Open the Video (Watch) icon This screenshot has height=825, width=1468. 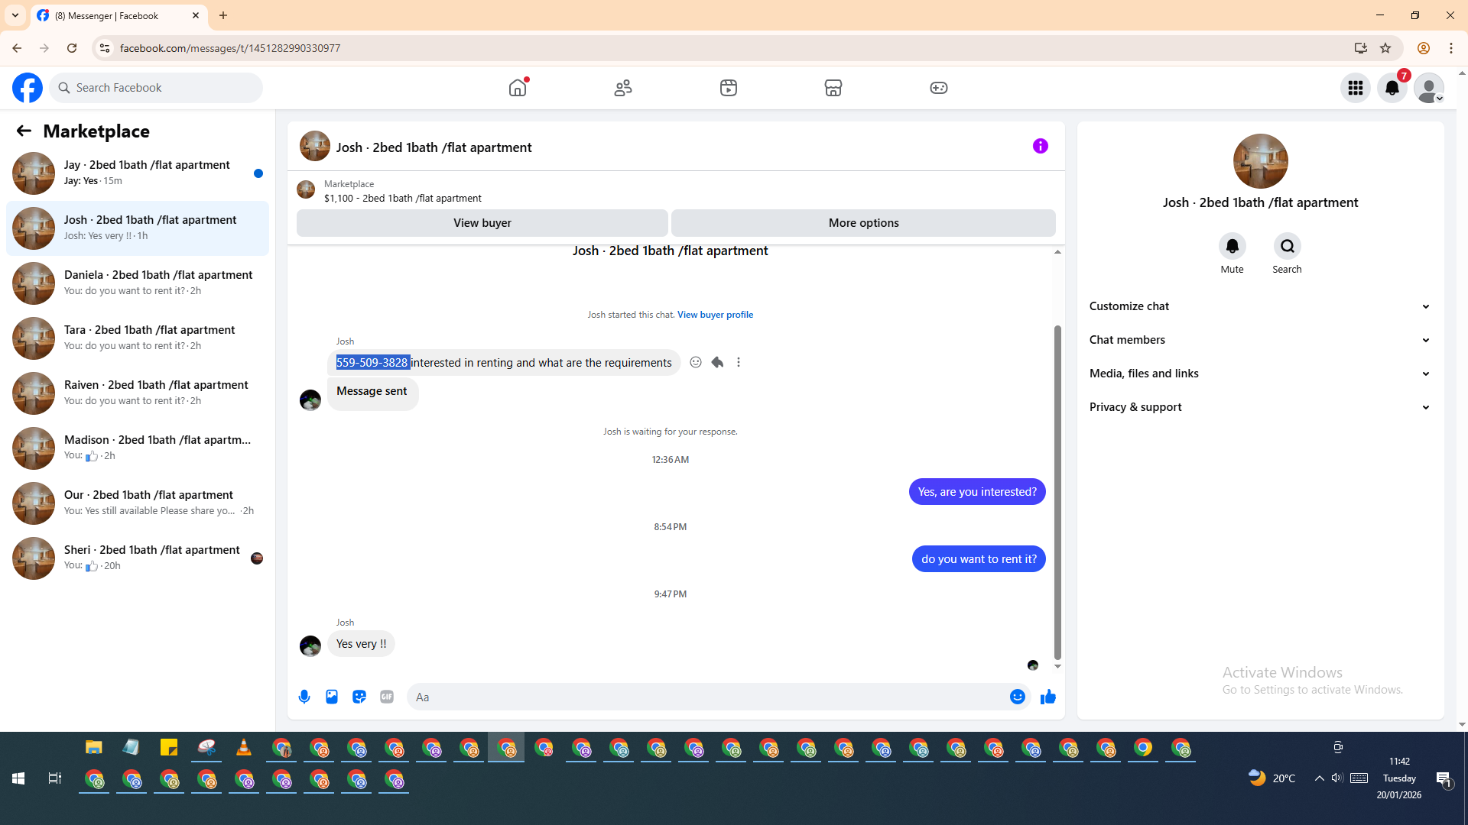729,88
